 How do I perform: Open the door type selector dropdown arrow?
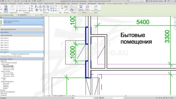click(43, 22)
